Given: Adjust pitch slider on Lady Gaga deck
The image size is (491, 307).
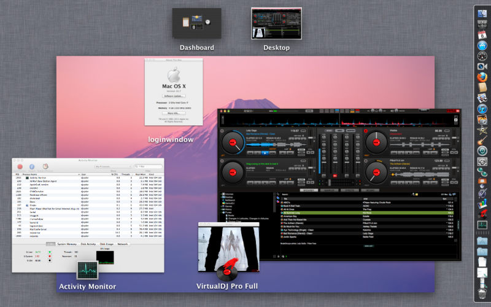Looking at the screenshot, I should tap(311, 137).
